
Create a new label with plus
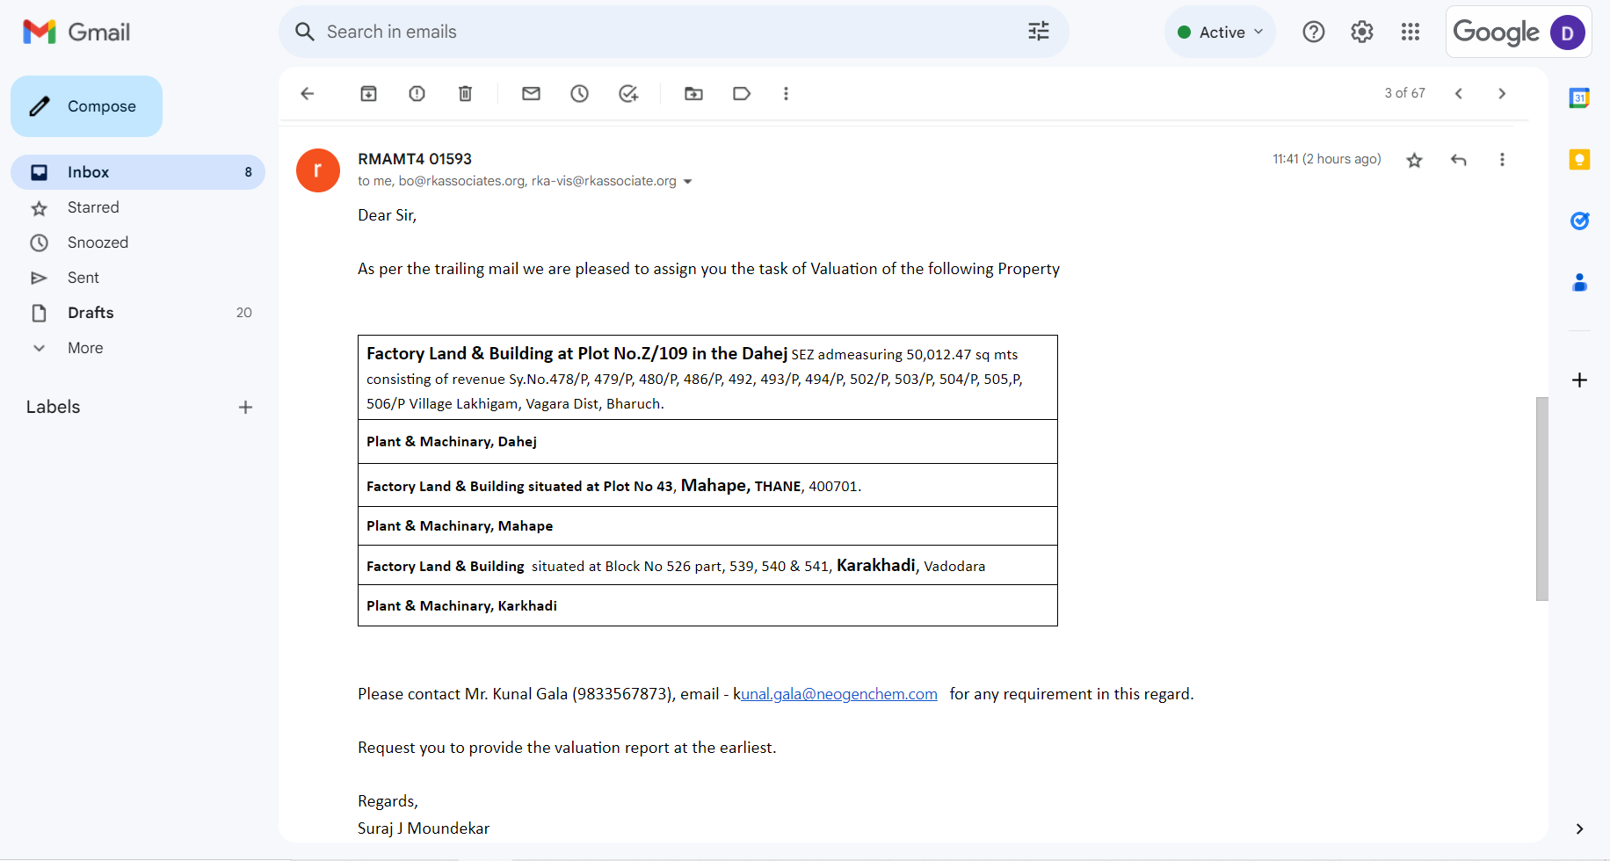click(245, 407)
